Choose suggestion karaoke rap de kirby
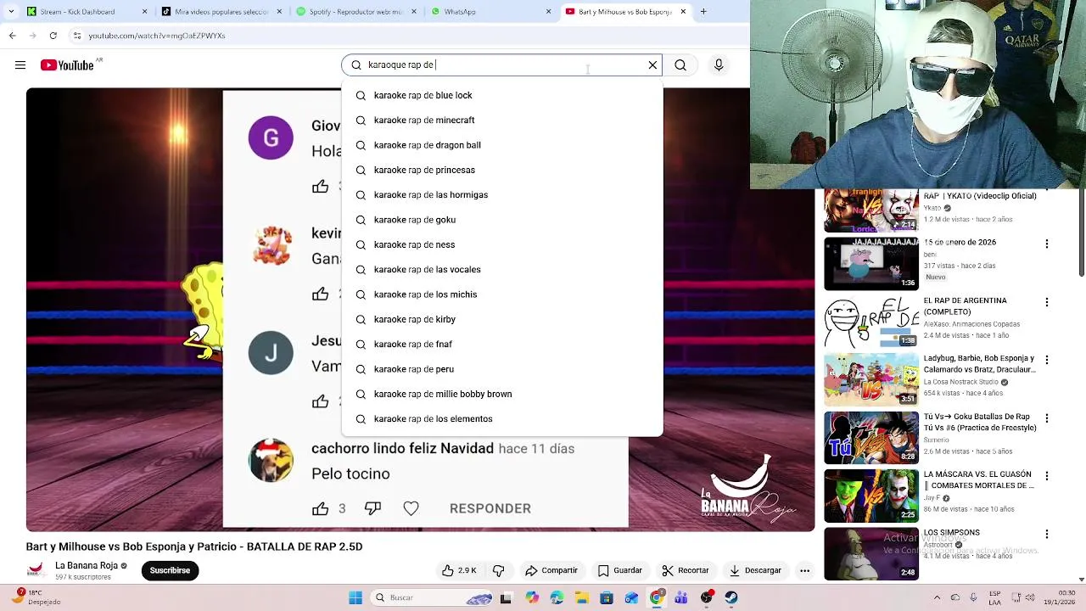1086x611 pixels. coord(501,319)
